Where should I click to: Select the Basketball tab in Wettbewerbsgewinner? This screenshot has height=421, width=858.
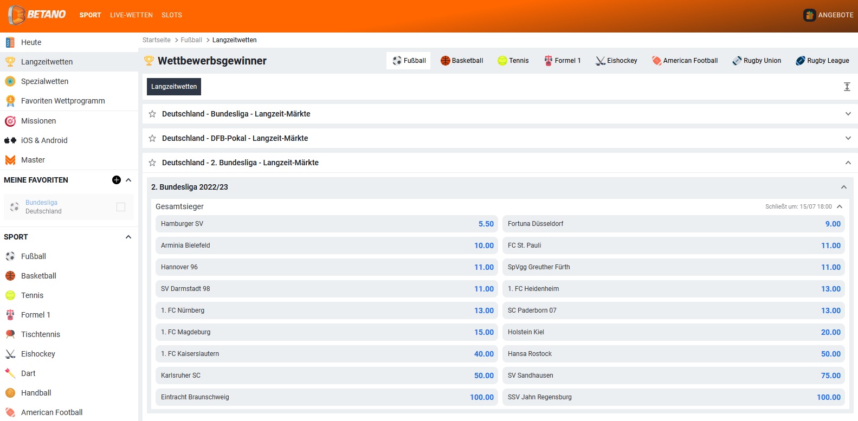click(462, 61)
